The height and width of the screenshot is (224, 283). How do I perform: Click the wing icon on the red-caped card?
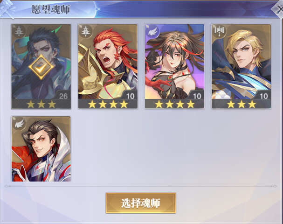coord(19,123)
